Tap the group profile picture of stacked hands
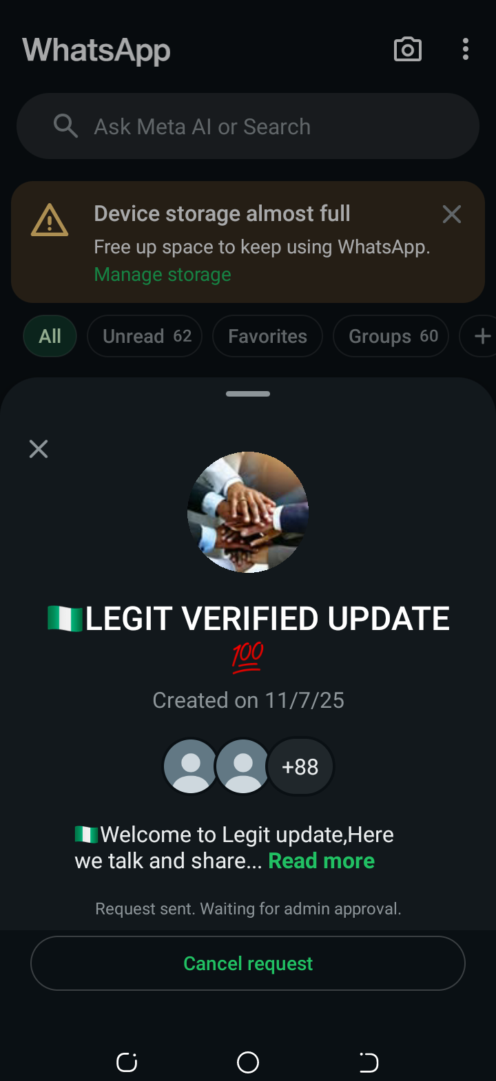 [248, 512]
